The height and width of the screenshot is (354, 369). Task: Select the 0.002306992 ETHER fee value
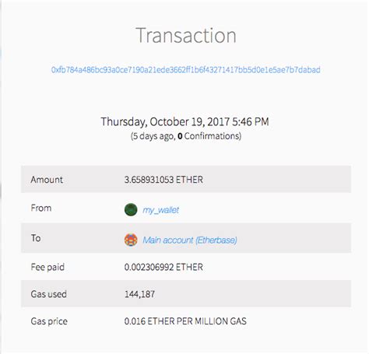point(163,267)
